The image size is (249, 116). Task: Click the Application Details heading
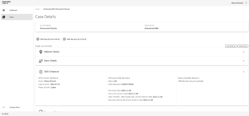point(119,78)
